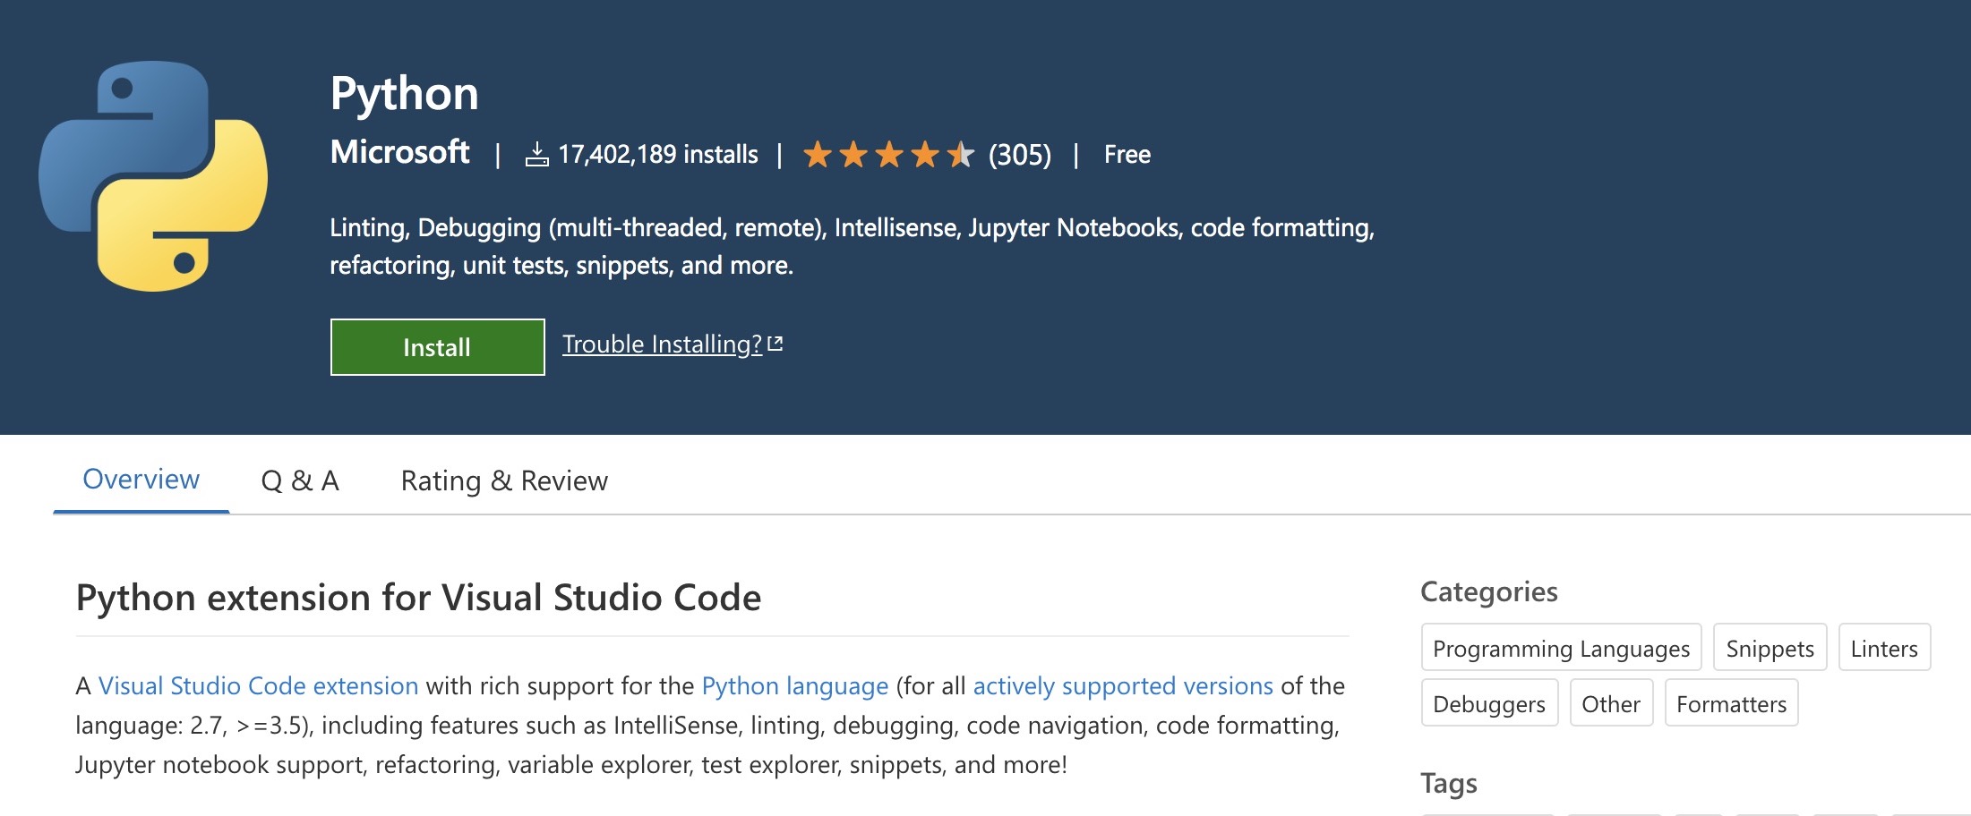Viewport: 1971px width, 816px height.
Task: Click the download installs icon
Action: pyautogui.click(x=536, y=154)
